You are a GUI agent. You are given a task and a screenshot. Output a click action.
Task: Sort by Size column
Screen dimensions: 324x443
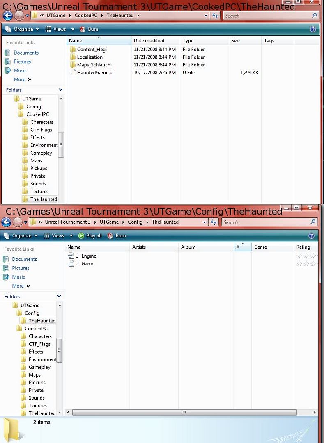tap(245, 40)
